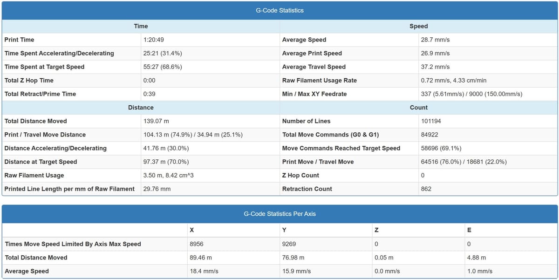This screenshot has width=559, height=280.
Task: Click Total Retract/Prime Time label
Action: (x=40, y=94)
